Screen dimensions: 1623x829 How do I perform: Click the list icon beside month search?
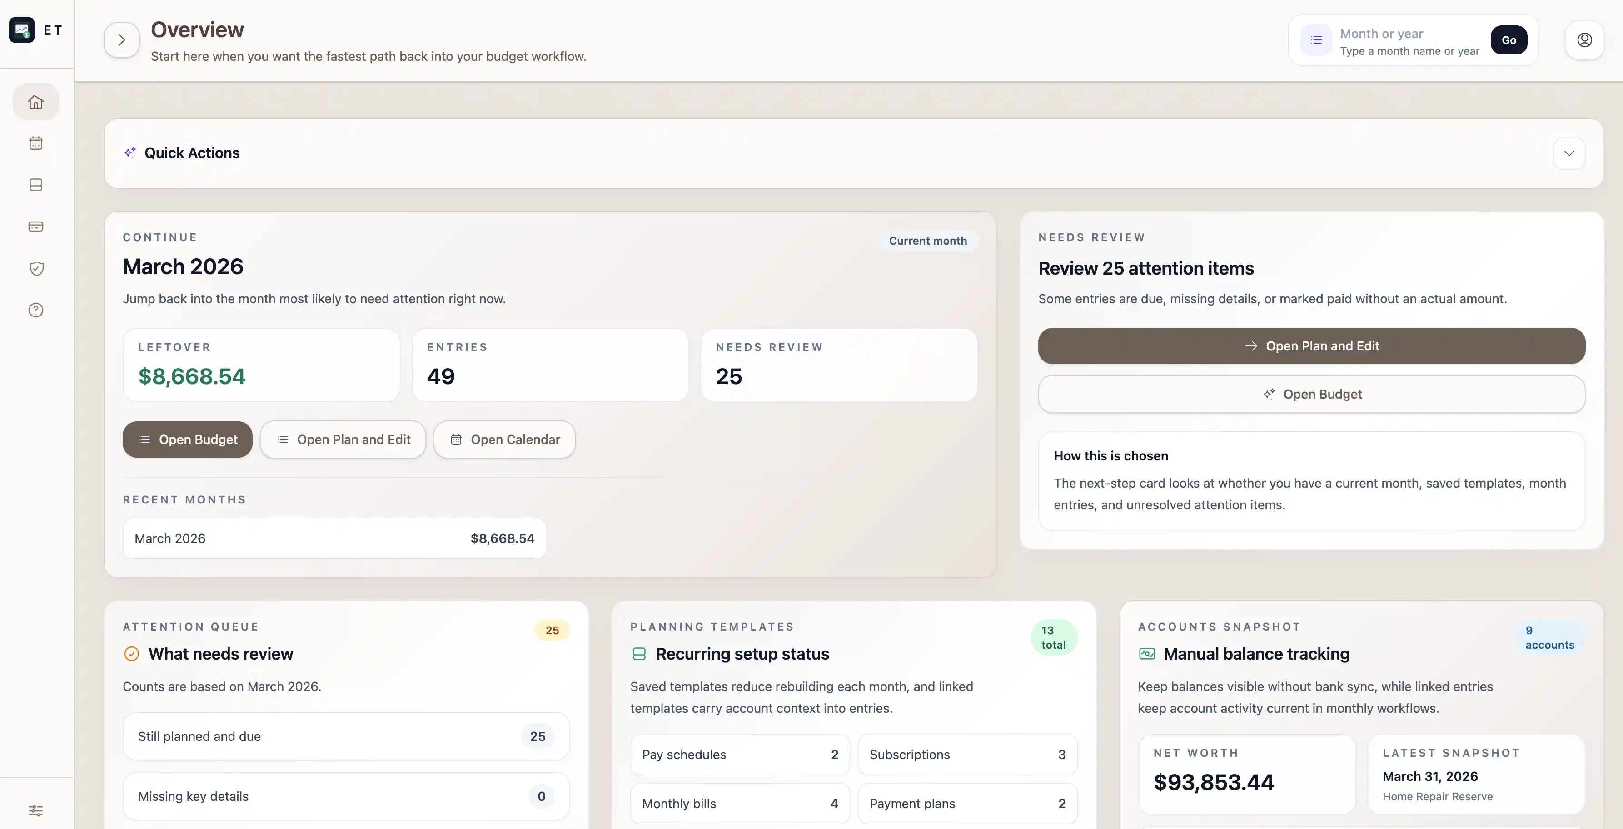[x=1316, y=40]
